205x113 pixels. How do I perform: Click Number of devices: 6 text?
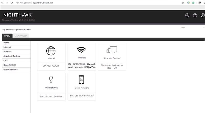[112, 65]
